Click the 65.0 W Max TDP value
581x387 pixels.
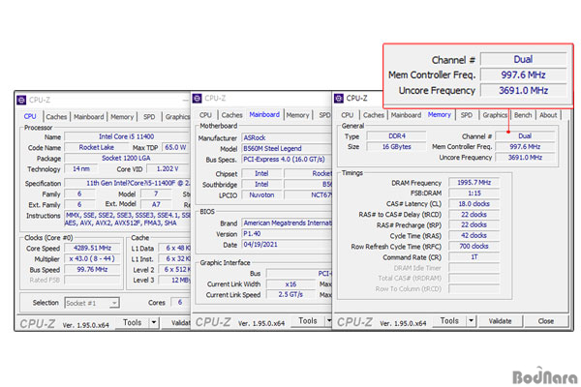coord(175,147)
